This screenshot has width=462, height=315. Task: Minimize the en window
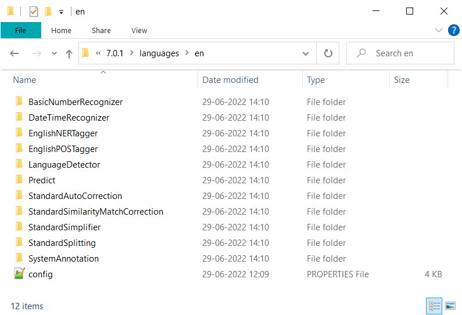click(375, 11)
